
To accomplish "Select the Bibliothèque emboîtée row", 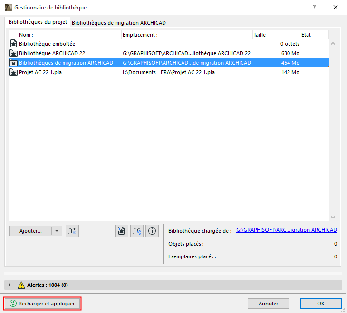I will point(169,44).
